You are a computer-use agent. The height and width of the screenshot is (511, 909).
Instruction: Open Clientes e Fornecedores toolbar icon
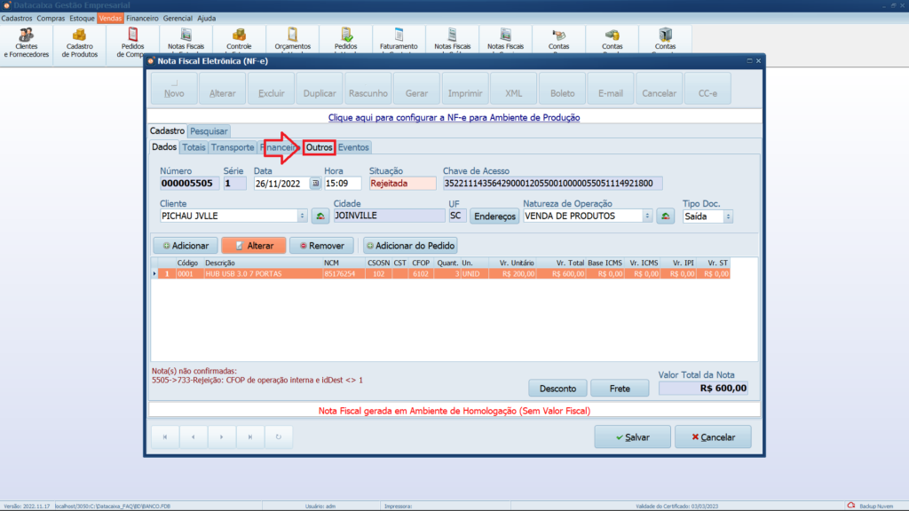coord(27,41)
